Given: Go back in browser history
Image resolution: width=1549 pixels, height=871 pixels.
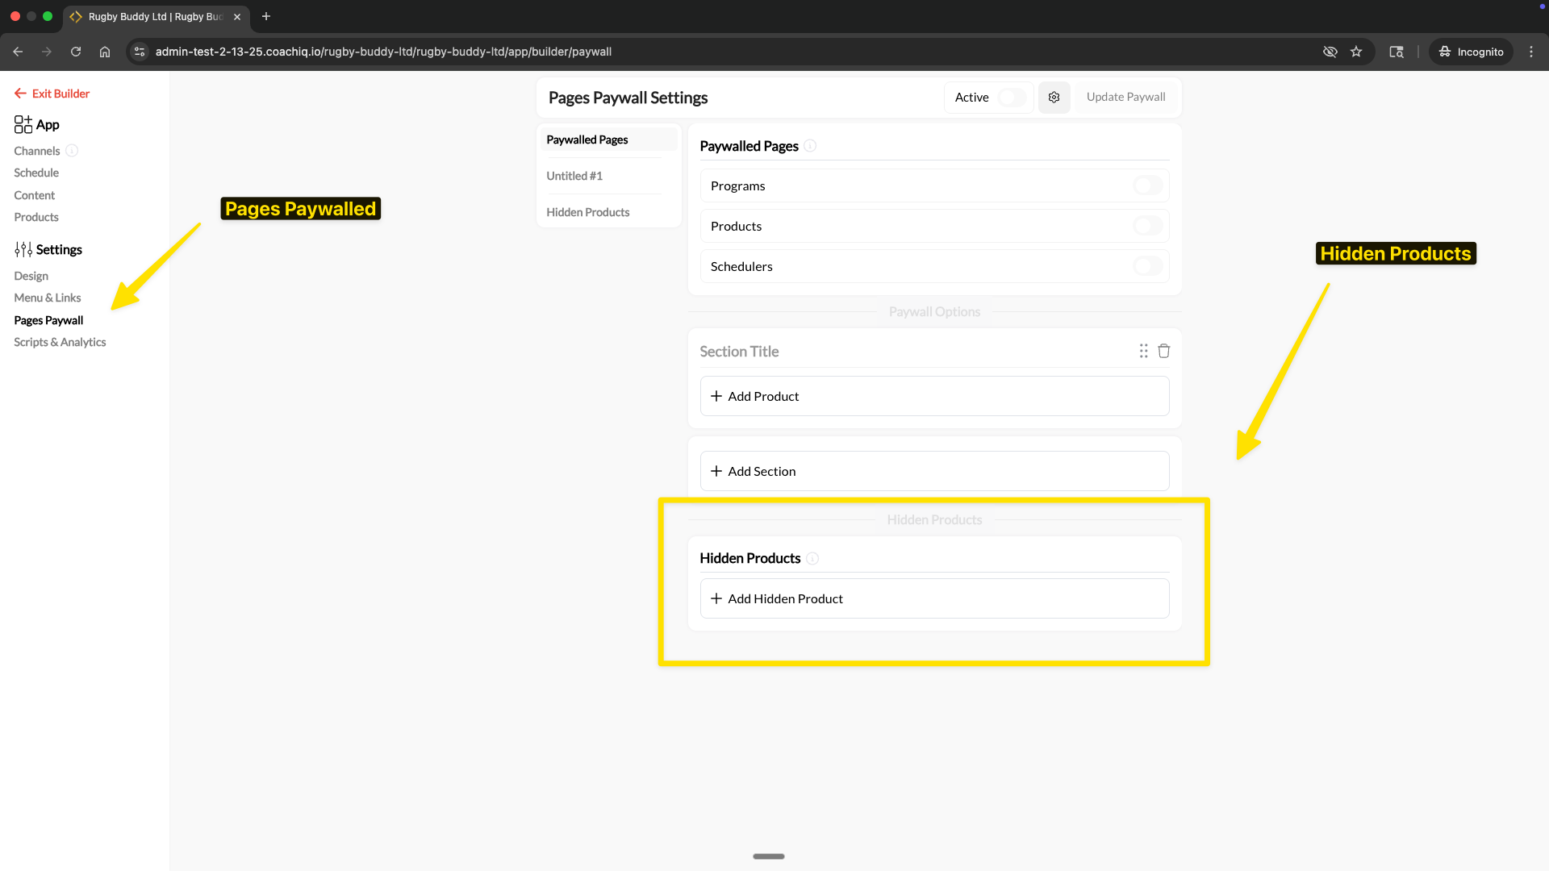Looking at the screenshot, I should point(18,52).
